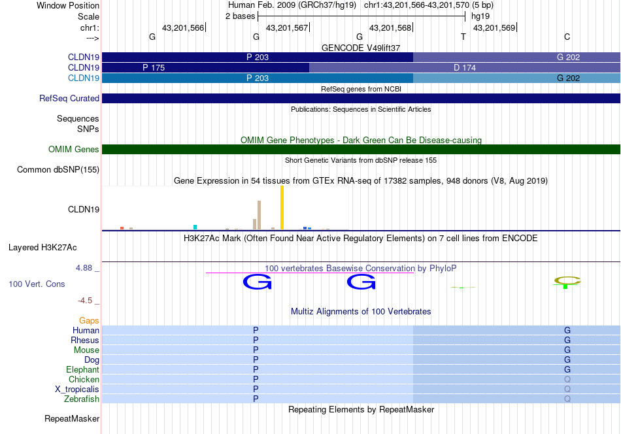The height and width of the screenshot is (434, 621).
Task: Click the olive C conservation logo
Action: pos(567,281)
